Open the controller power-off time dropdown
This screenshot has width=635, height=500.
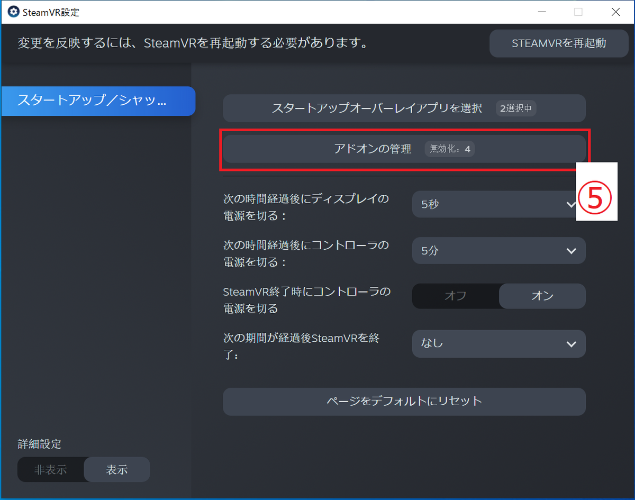point(497,250)
